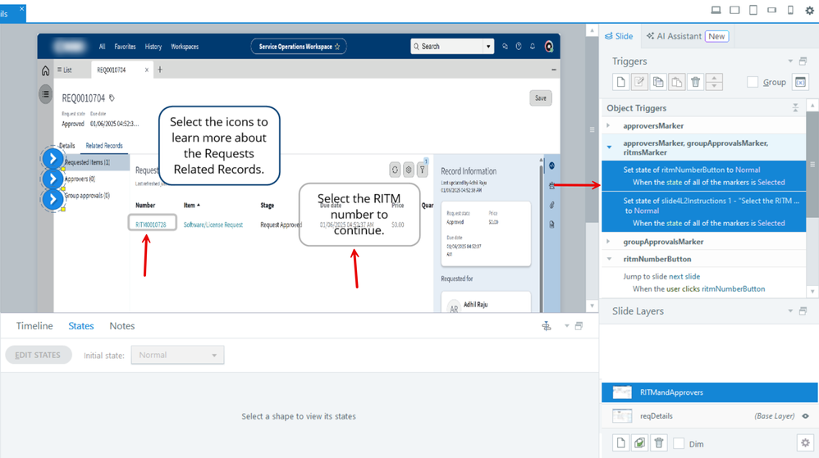Duplicate the selected slide layer
The width and height of the screenshot is (819, 458).
[x=639, y=443]
